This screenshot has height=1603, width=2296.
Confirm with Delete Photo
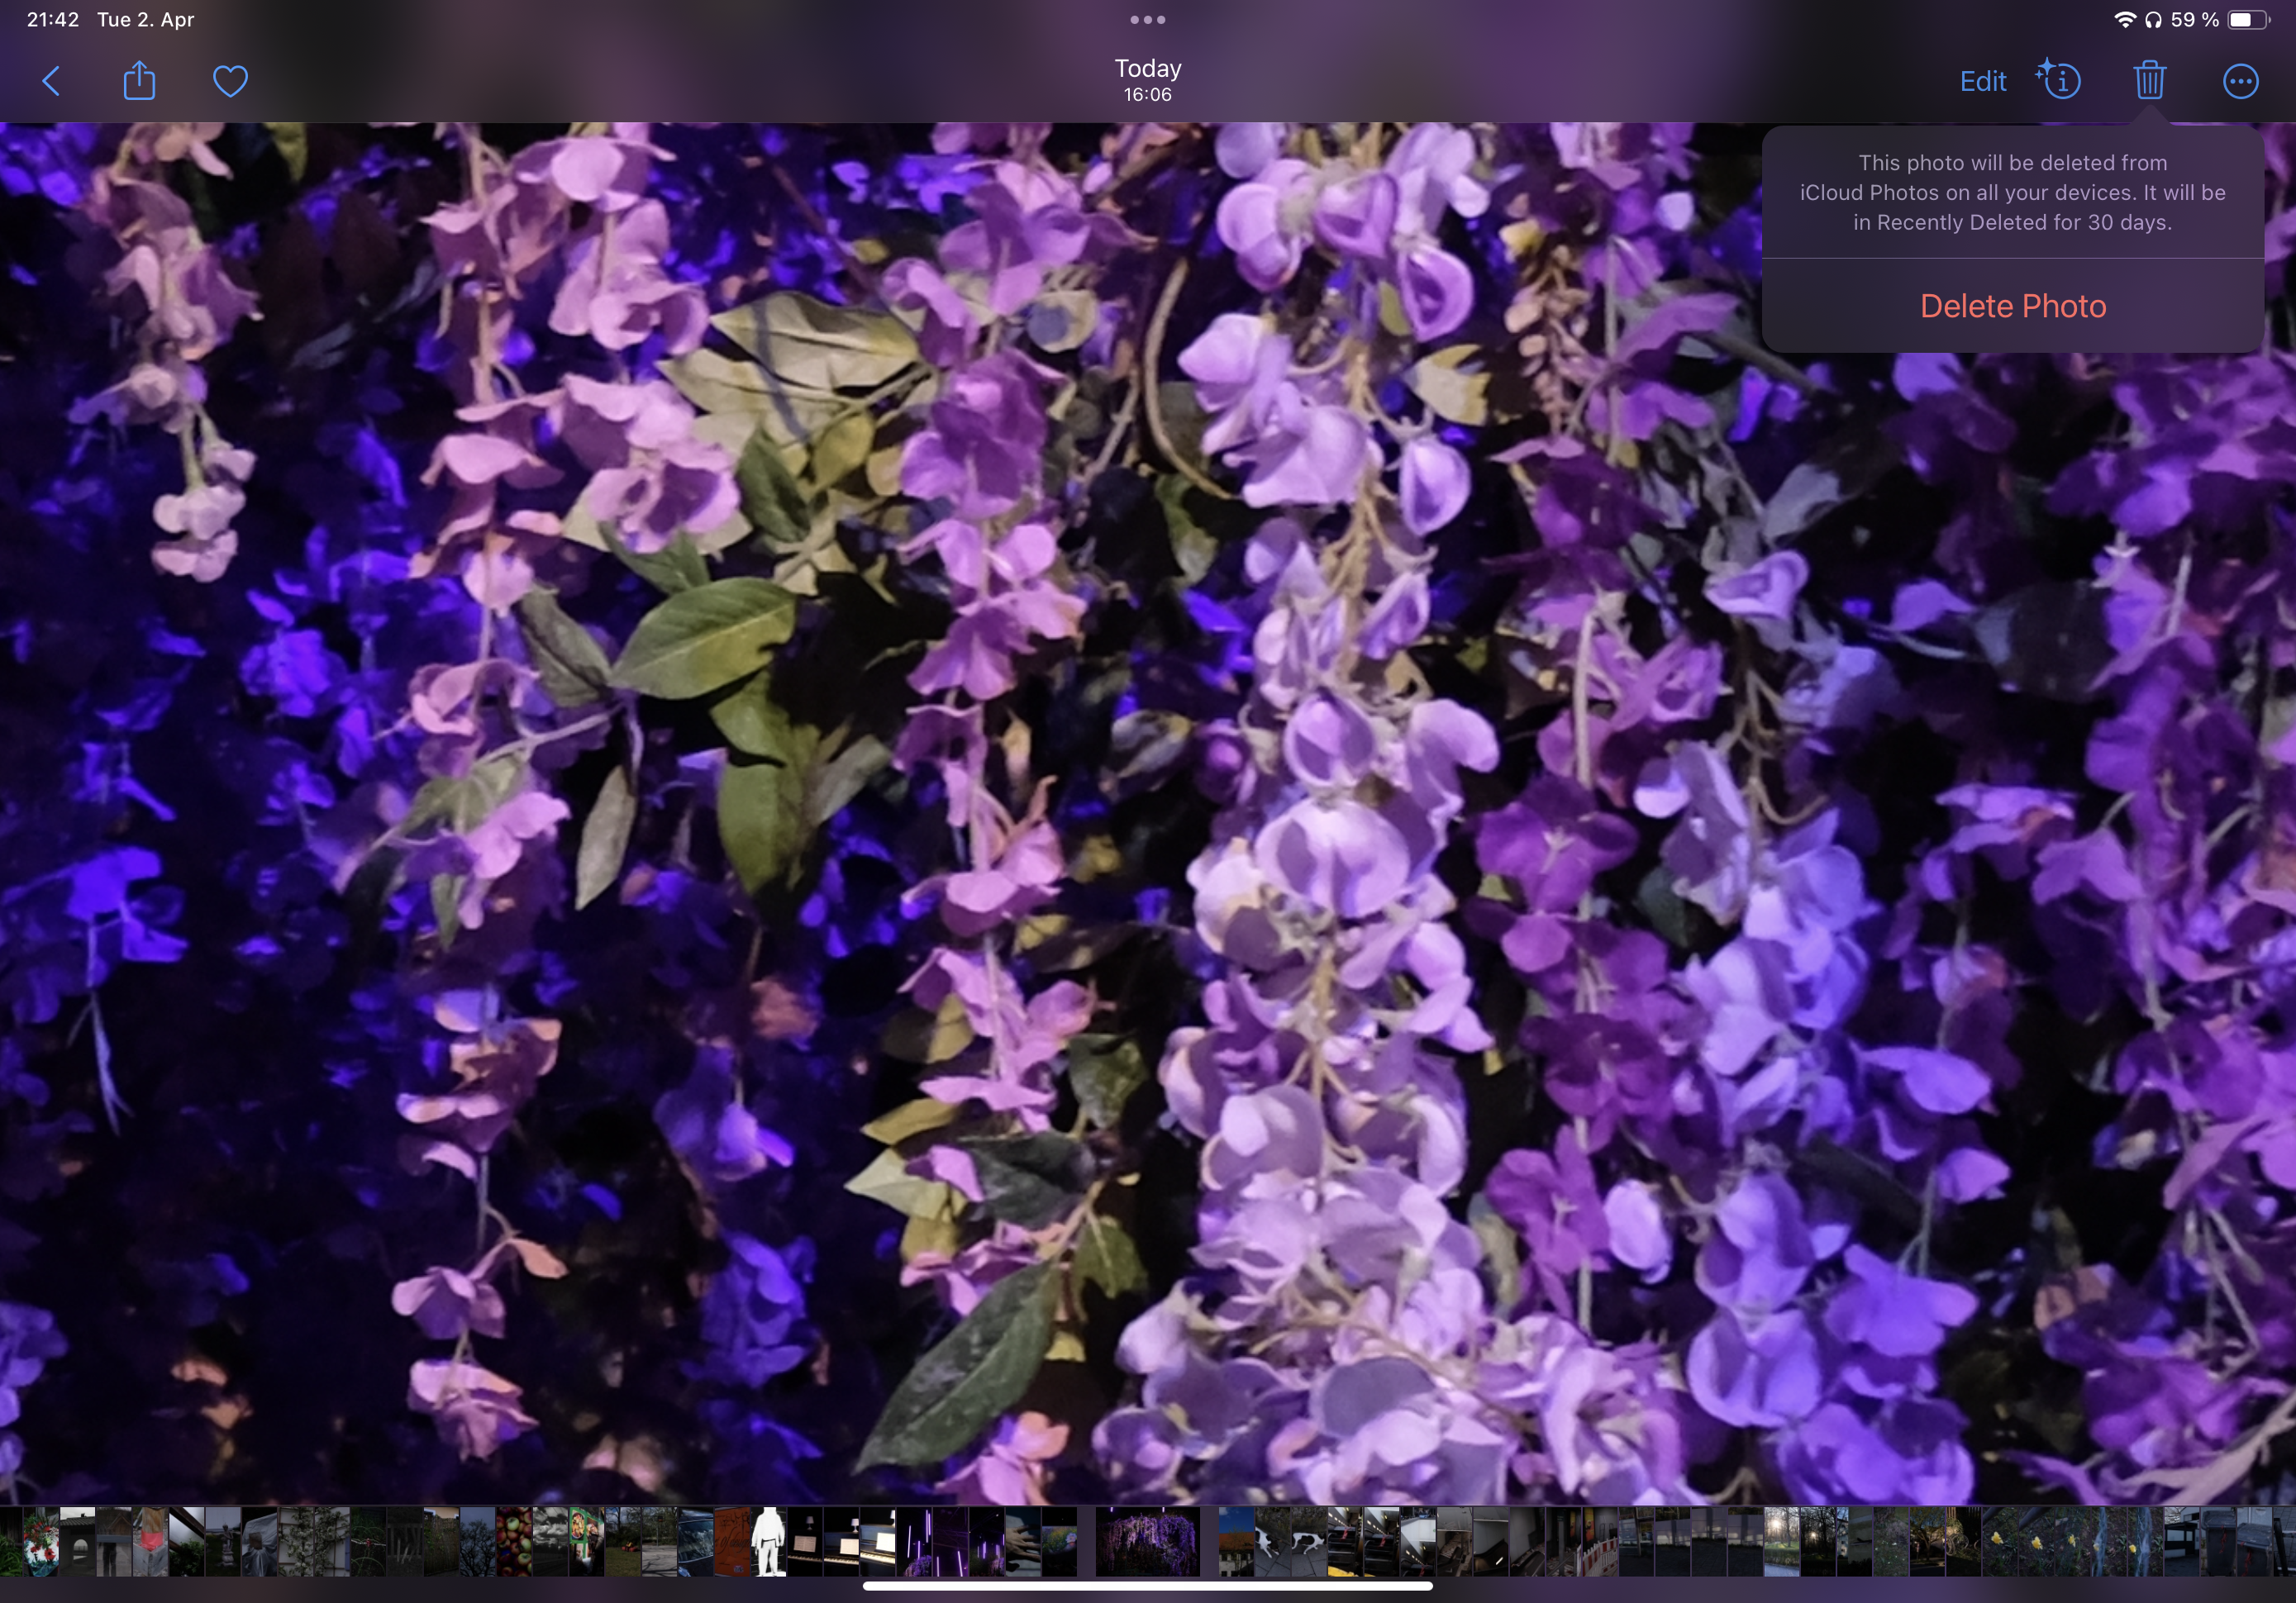click(x=2013, y=306)
